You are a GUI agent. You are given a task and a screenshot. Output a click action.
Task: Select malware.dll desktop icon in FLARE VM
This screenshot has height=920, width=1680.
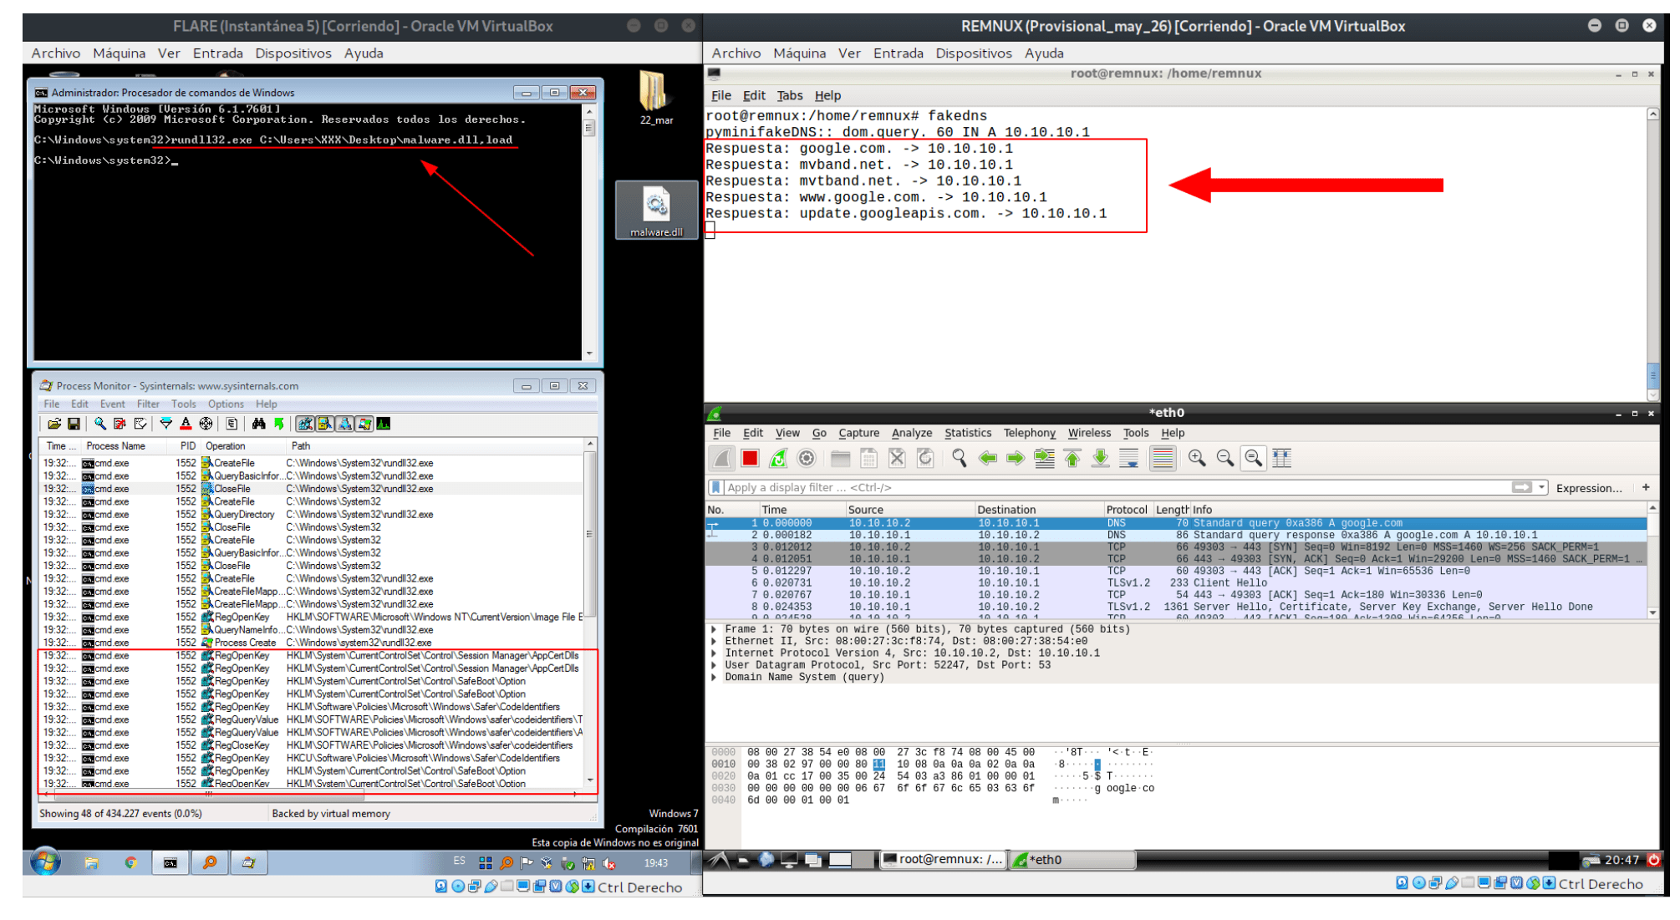pyautogui.click(x=656, y=211)
